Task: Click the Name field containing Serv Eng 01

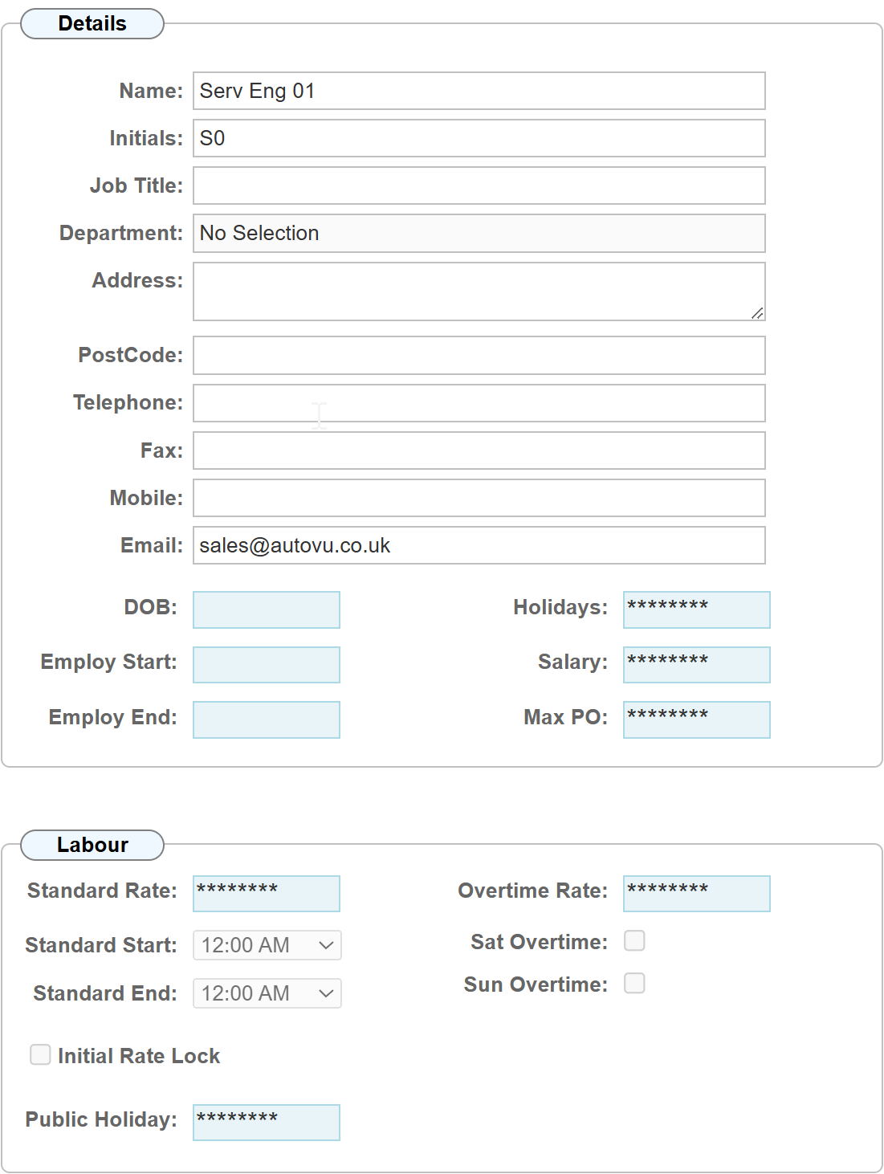Action: point(479,91)
